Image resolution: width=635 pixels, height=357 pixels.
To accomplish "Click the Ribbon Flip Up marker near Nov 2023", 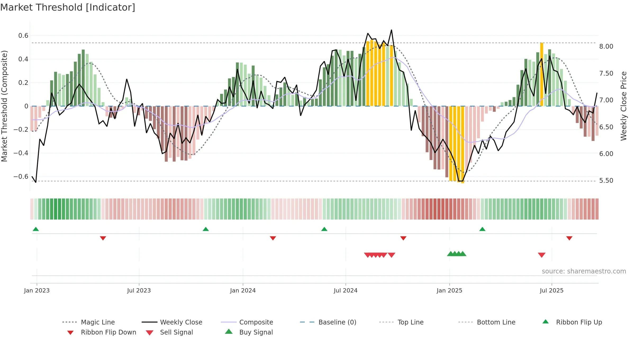I will (206, 229).
